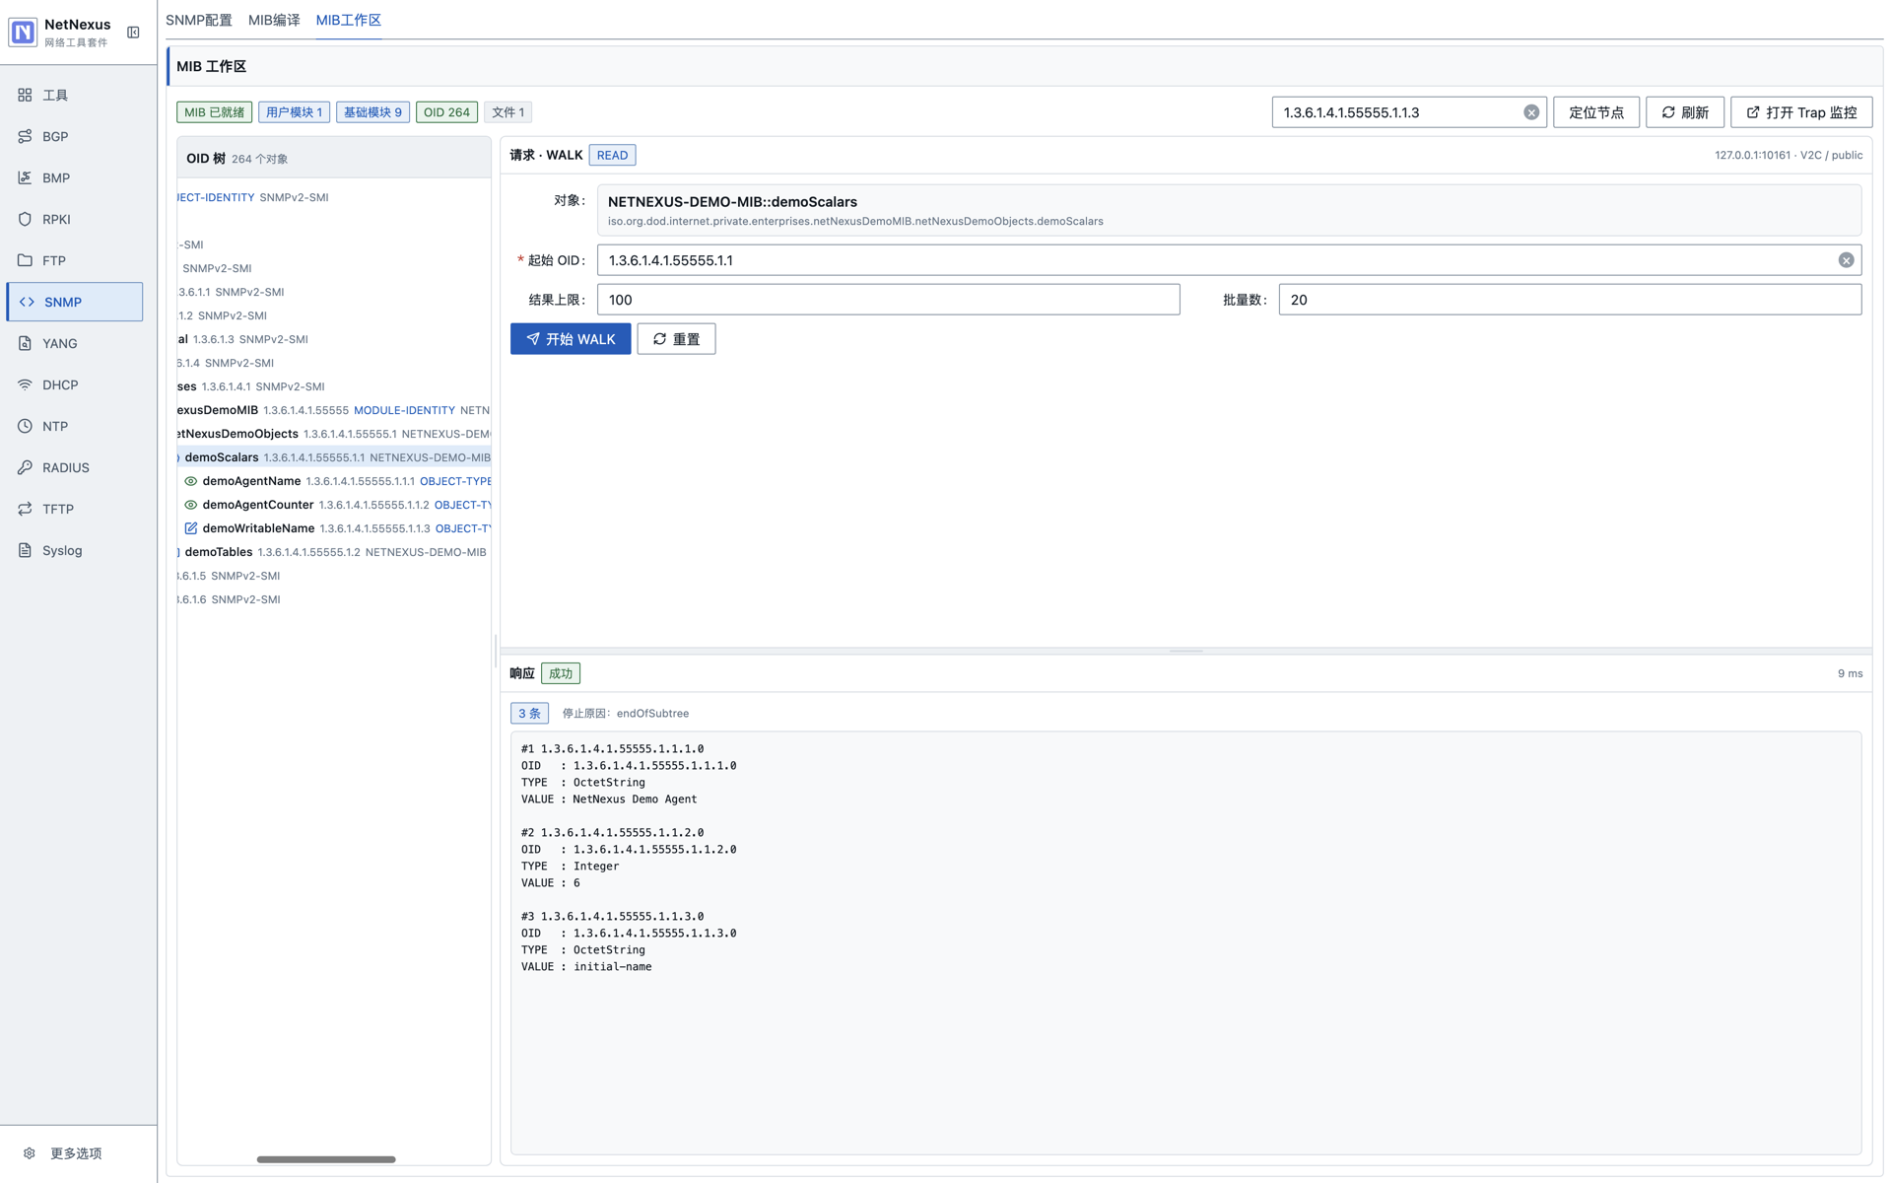Screen dimensions: 1892x1183
Task: Click the 3 条 result count badge
Action: [x=529, y=713]
